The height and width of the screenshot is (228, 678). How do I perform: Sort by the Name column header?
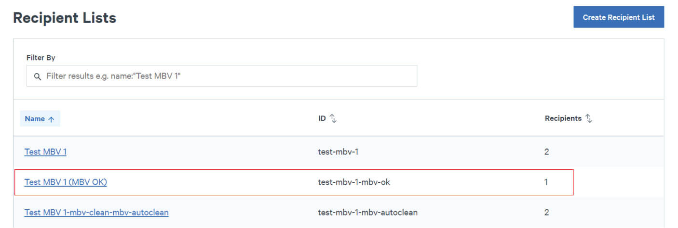click(35, 119)
